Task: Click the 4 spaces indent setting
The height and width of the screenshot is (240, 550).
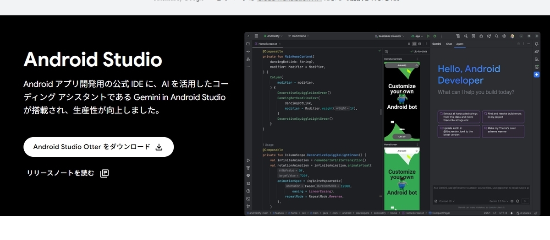Action: 523,213
